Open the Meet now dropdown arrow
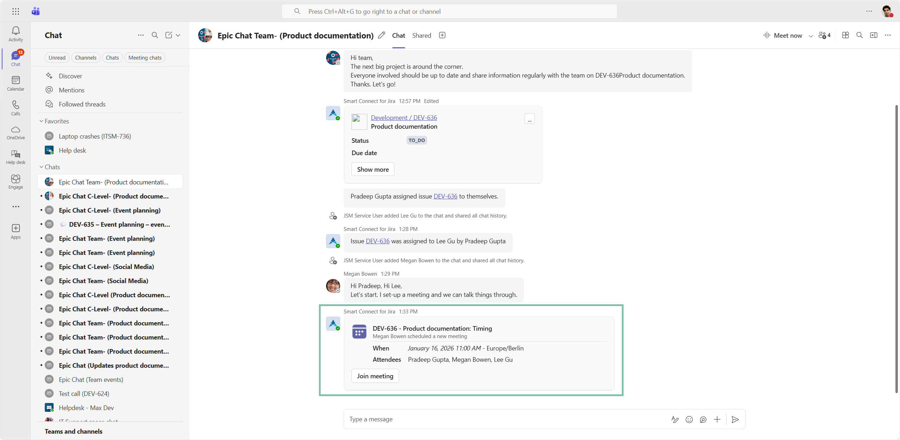 click(810, 36)
